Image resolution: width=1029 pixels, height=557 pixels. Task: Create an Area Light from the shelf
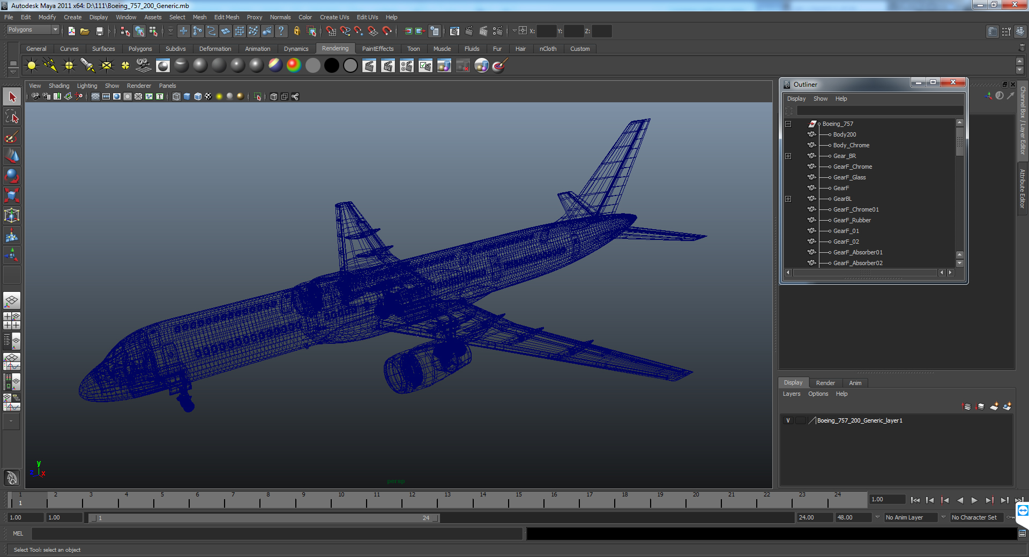click(107, 65)
